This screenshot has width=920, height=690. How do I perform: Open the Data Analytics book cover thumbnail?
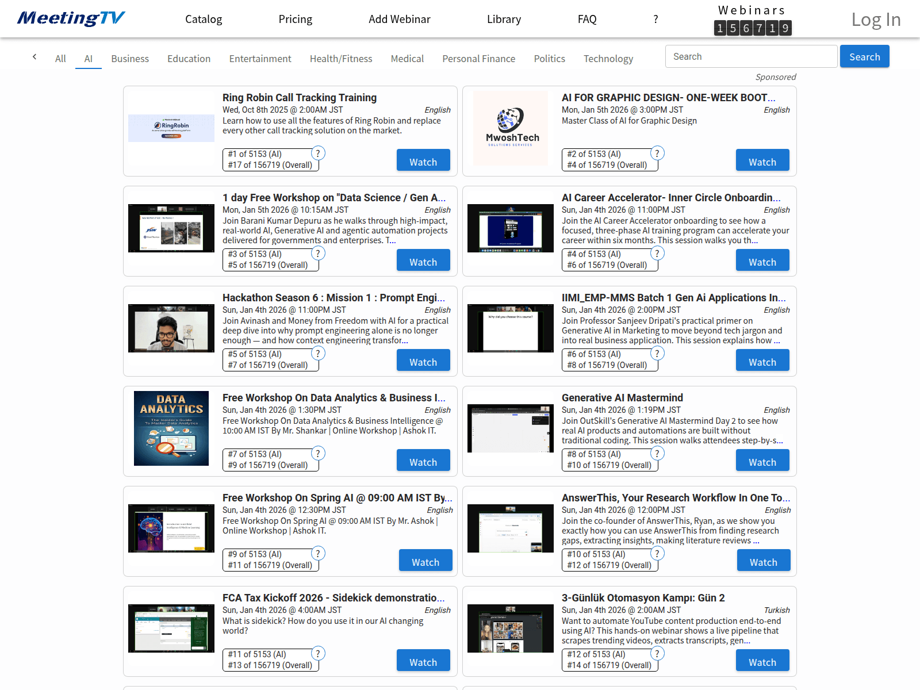pos(171,428)
